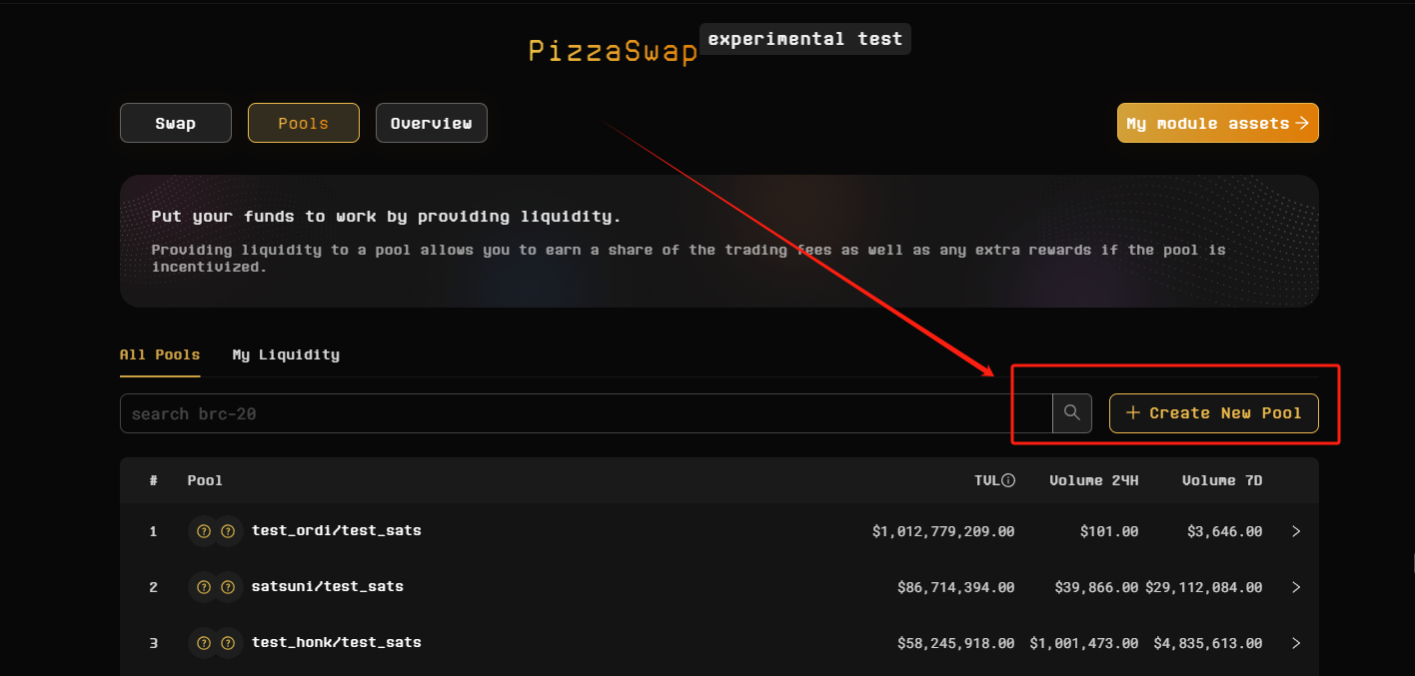Click first token icon of test_honk/test_sats
The height and width of the screenshot is (676, 1415).
(x=203, y=643)
